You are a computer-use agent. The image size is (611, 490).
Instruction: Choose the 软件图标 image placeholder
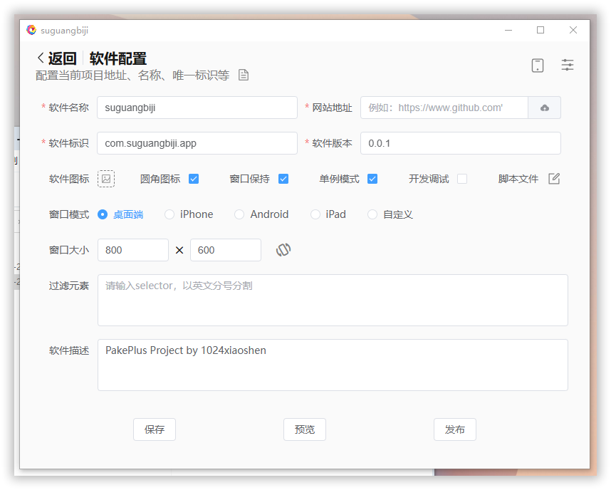click(x=106, y=179)
